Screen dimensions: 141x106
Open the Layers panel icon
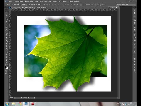coord(135,67)
